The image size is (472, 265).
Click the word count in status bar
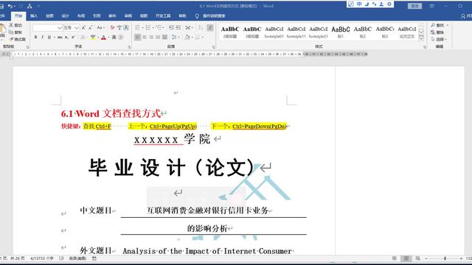tap(41, 258)
